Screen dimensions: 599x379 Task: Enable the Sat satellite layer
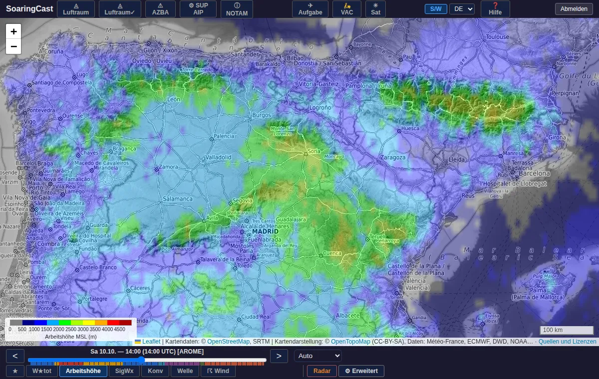point(375,9)
